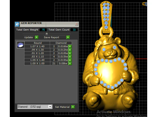Select the 1.07 X 1.40 size cell
The height and width of the screenshot is (117, 157).
(37, 46)
